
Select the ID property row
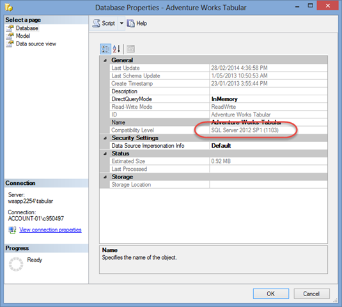(x=219, y=114)
